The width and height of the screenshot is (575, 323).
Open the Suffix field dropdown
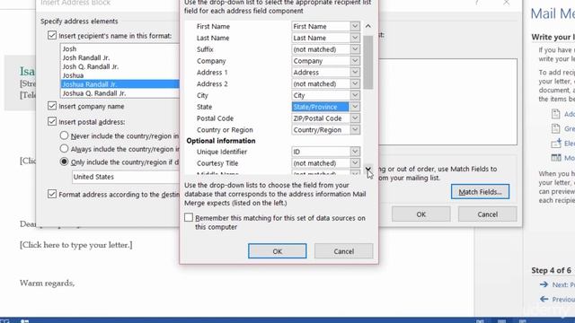[355, 49]
